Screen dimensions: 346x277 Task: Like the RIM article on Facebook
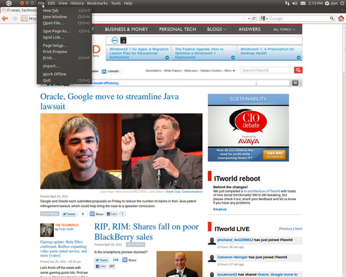coord(101,266)
